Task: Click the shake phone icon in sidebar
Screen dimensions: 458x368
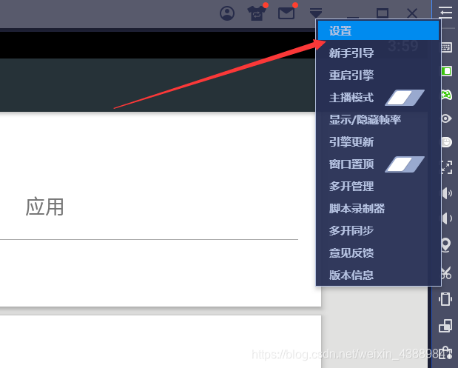Action: (445, 299)
